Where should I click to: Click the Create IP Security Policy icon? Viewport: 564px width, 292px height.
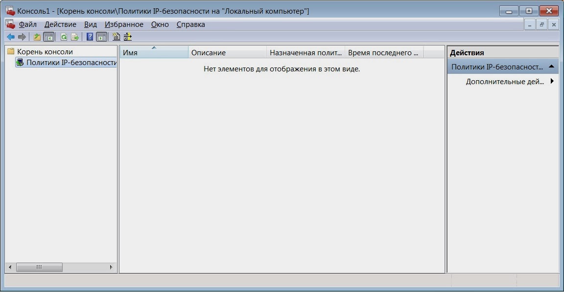[116, 37]
